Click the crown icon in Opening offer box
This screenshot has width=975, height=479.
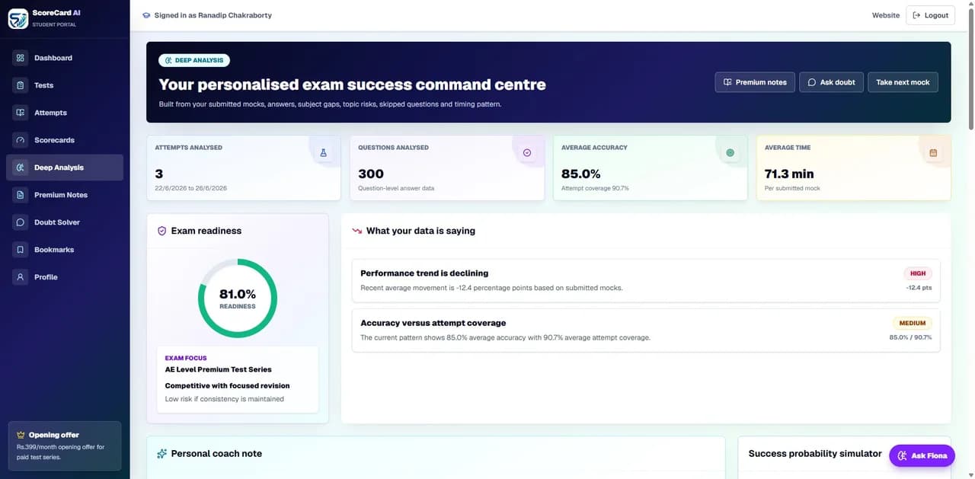21,435
